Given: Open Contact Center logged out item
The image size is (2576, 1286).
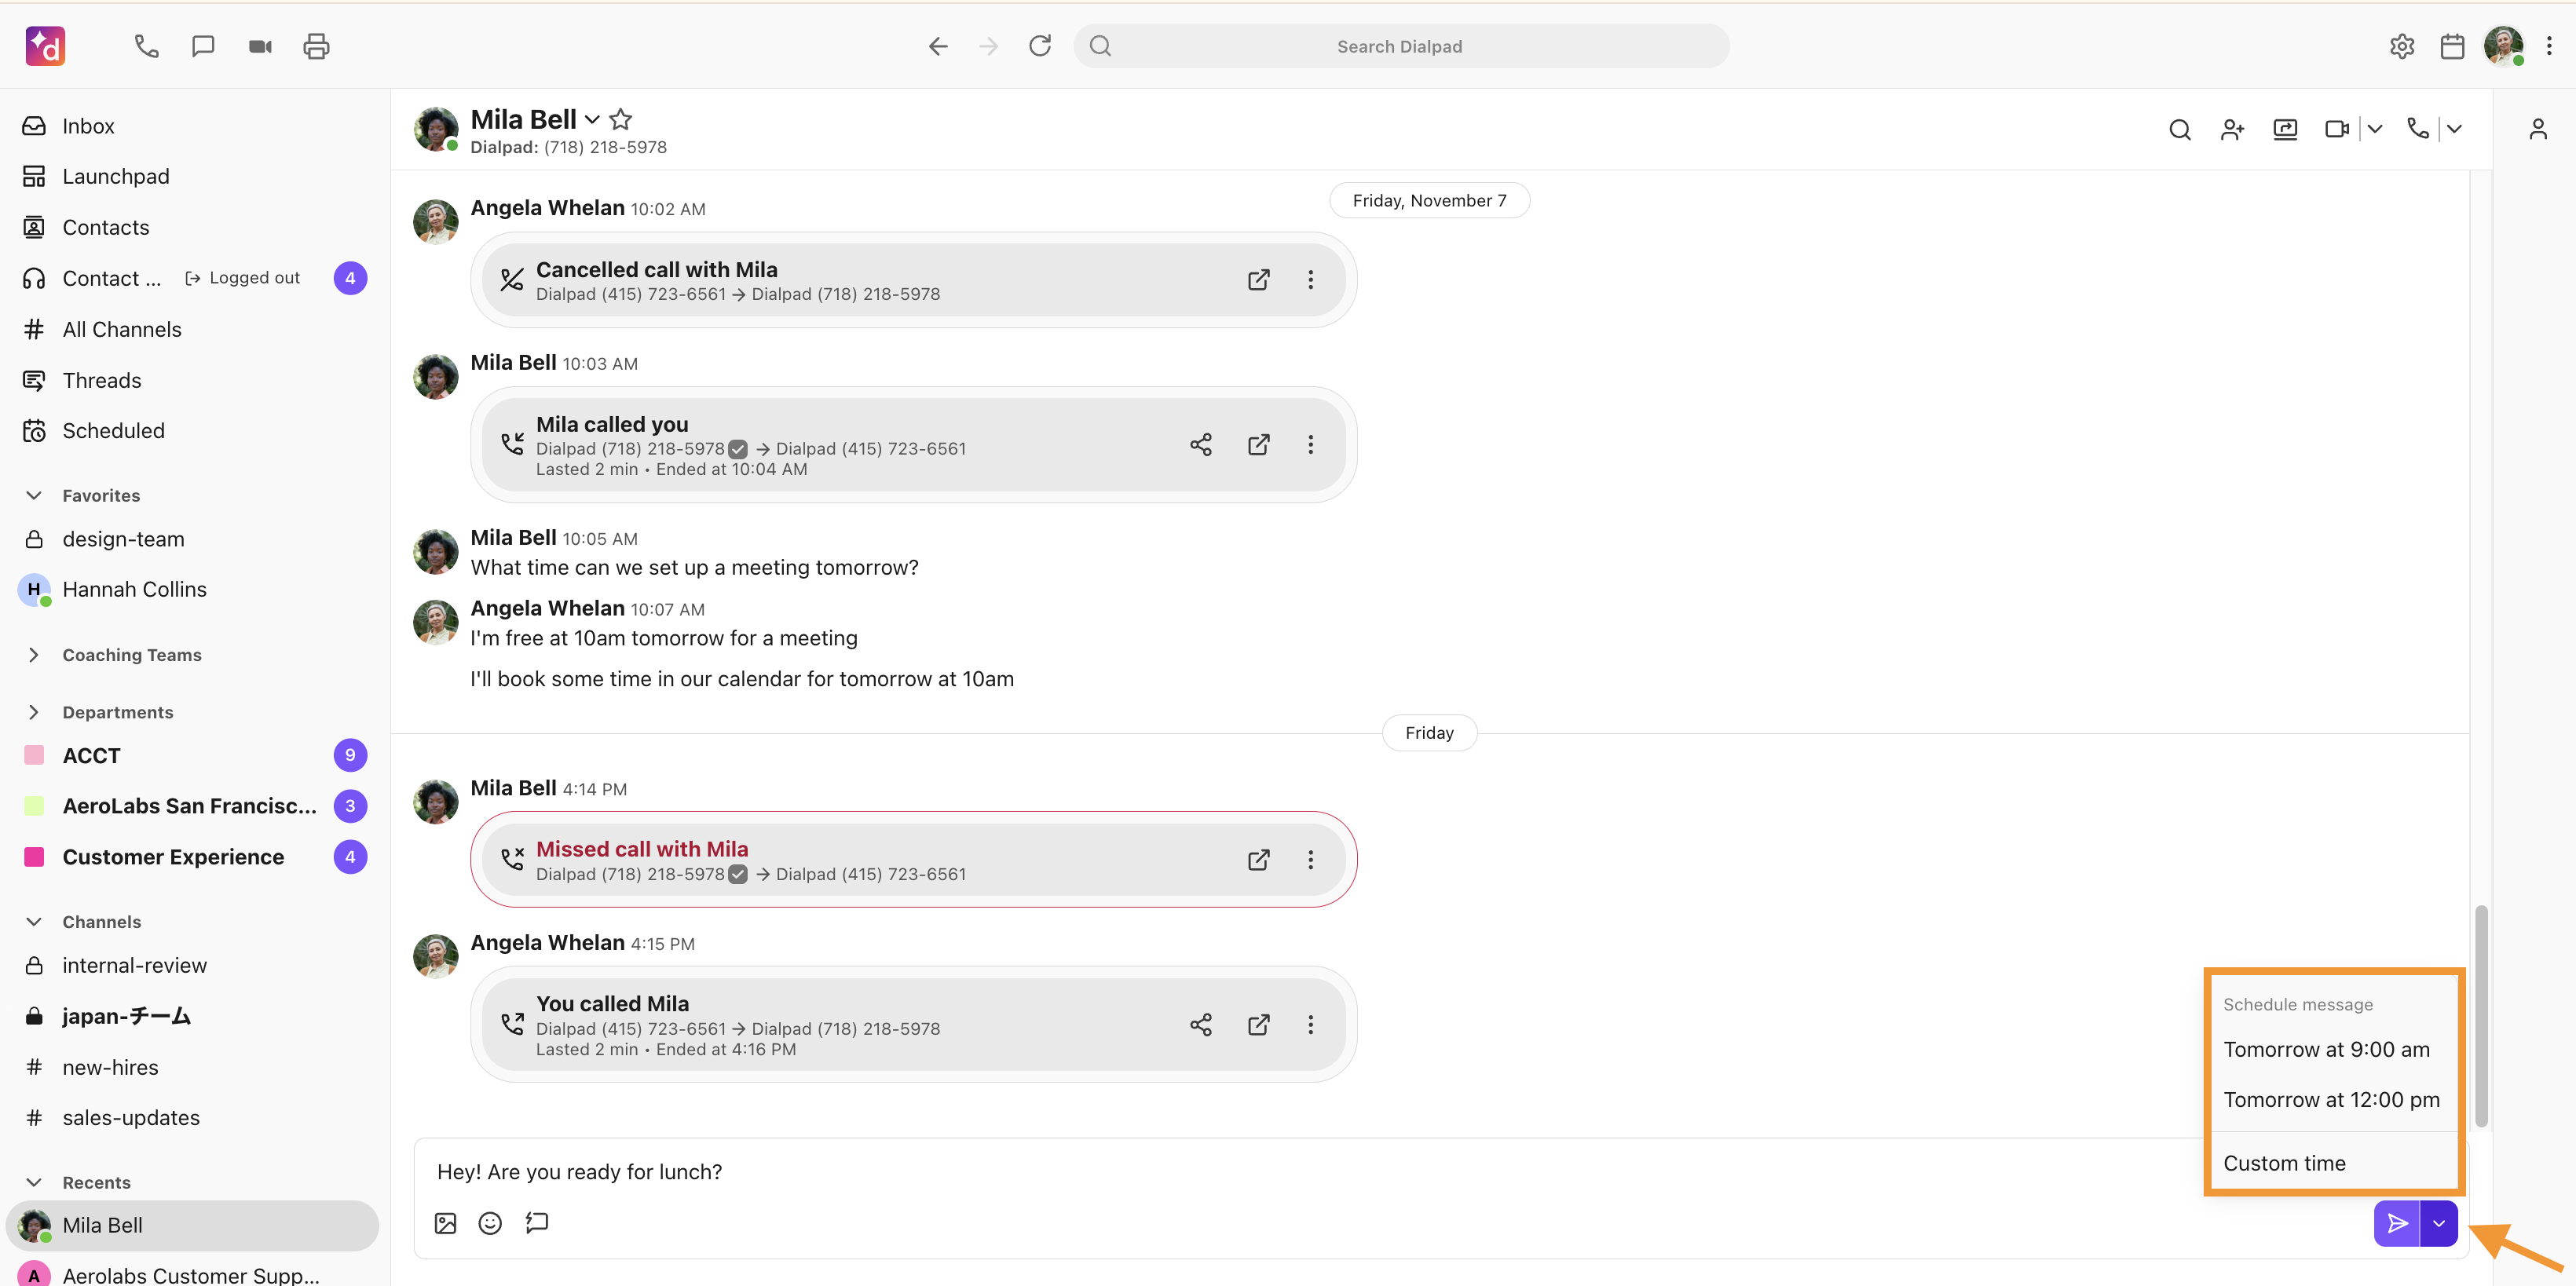Looking at the screenshot, I should click(193, 278).
